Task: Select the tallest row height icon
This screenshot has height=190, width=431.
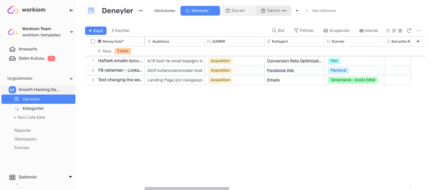Action: [400, 30]
